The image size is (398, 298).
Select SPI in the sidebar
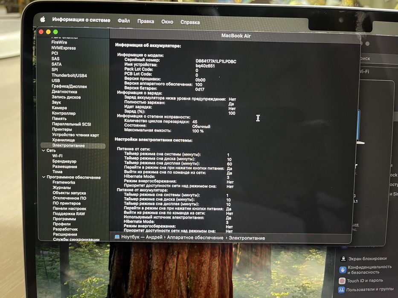coord(55,69)
